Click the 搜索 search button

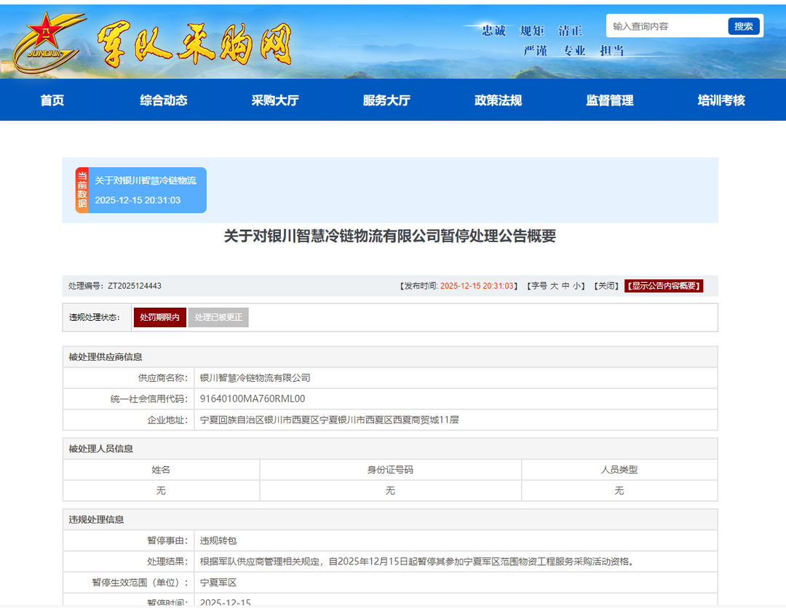click(743, 26)
